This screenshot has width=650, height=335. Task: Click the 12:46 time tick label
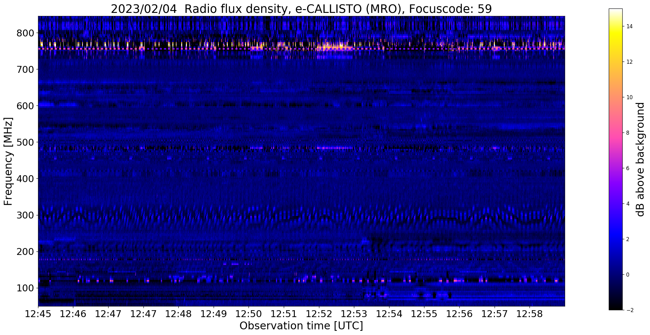73,314
